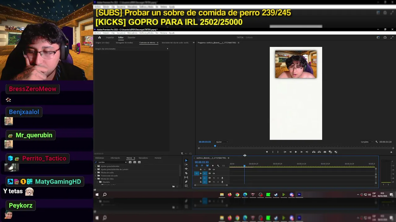Add marker in timeline header
396x222 pixels.
coord(213,166)
